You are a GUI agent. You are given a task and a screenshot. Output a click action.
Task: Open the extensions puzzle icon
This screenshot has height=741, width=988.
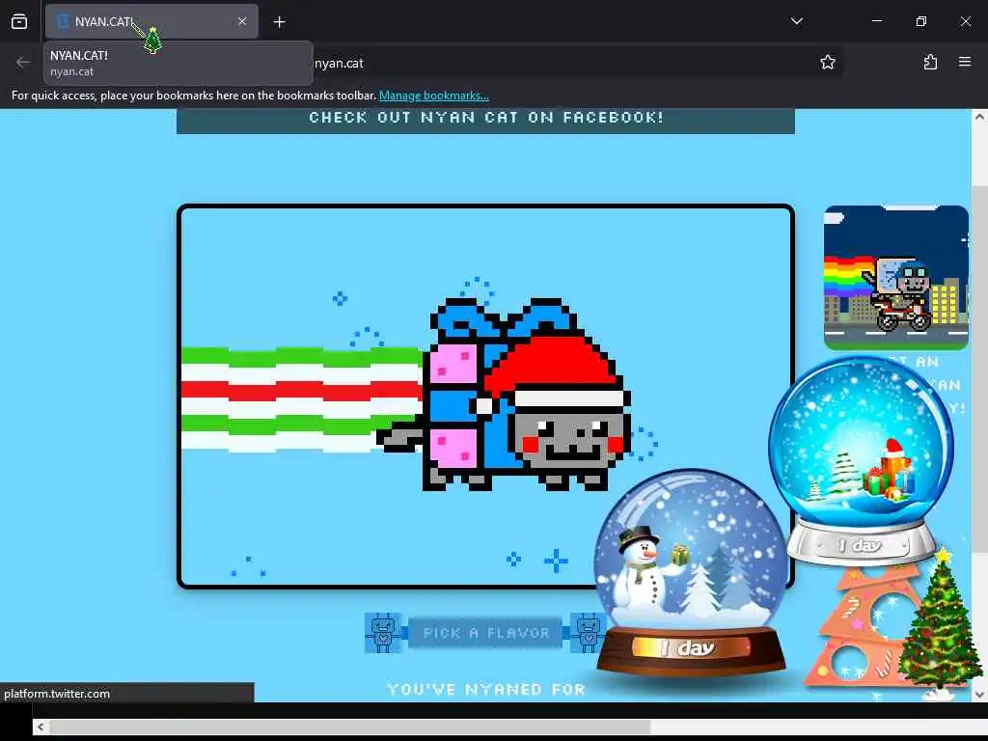point(930,62)
